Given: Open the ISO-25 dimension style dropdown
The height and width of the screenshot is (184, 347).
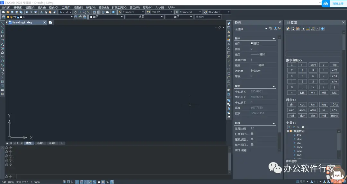Looking at the screenshot, I should coord(171,12).
